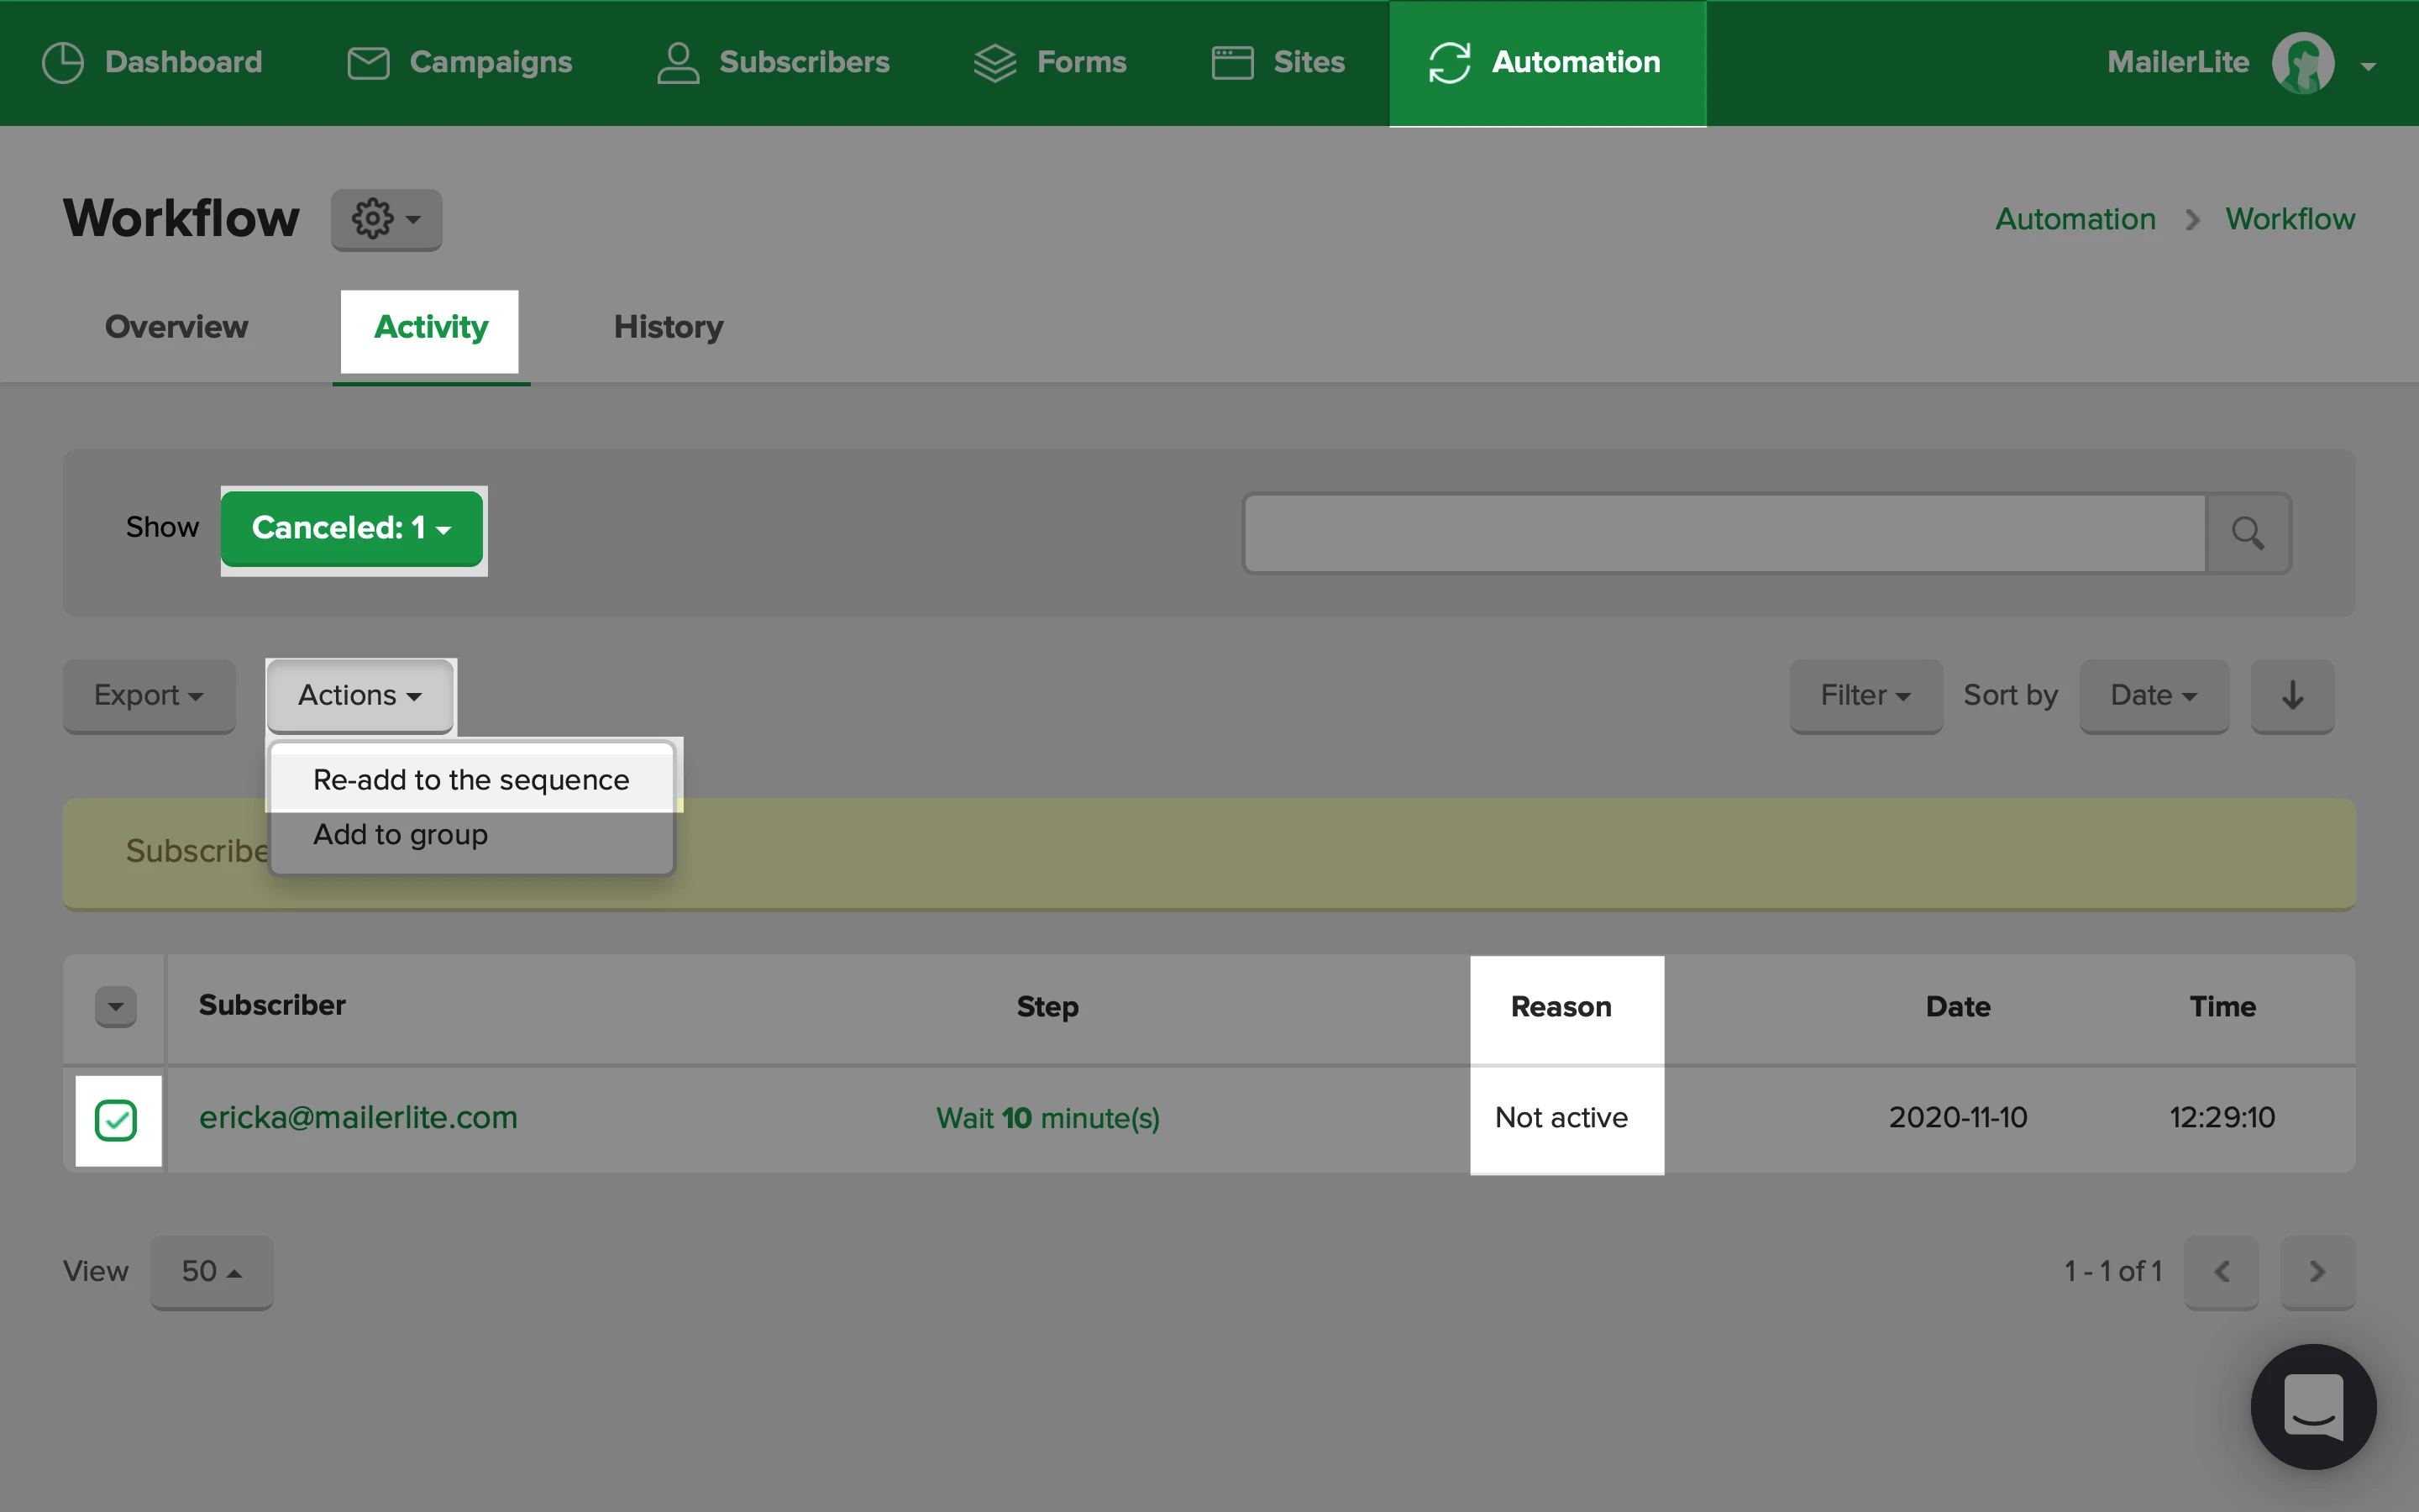The width and height of the screenshot is (2419, 1512).
Task: Click the Forms layers icon
Action: click(994, 63)
